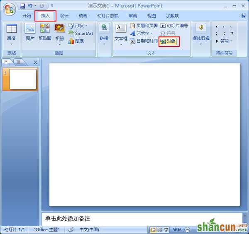Image resolution: width=249 pixels, height=234 pixels.
Task: Click the 幻灯片 1/1 status text
Action: 15,229
